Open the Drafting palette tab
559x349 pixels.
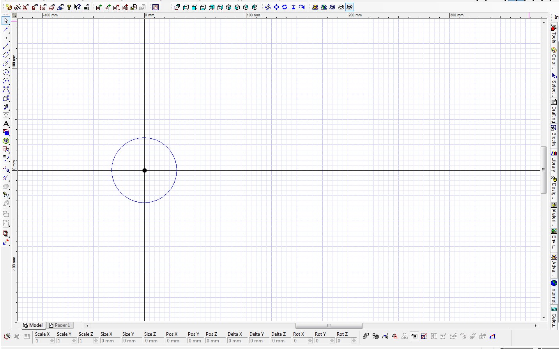(554, 111)
